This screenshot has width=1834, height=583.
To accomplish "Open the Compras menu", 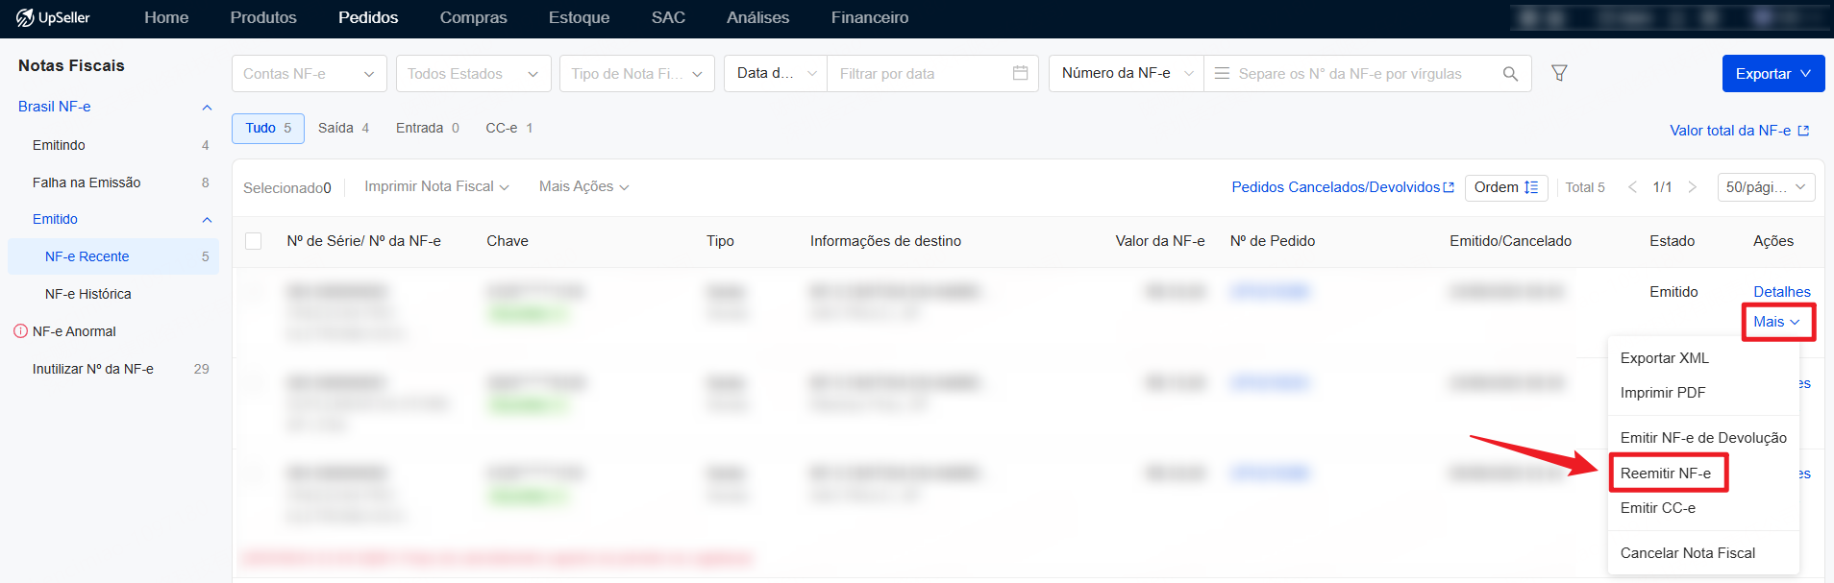I will (473, 17).
